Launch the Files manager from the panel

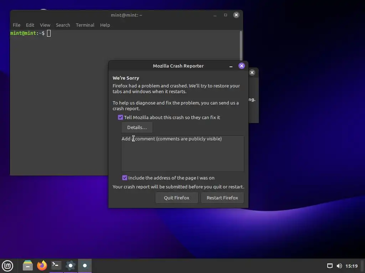coord(28,265)
